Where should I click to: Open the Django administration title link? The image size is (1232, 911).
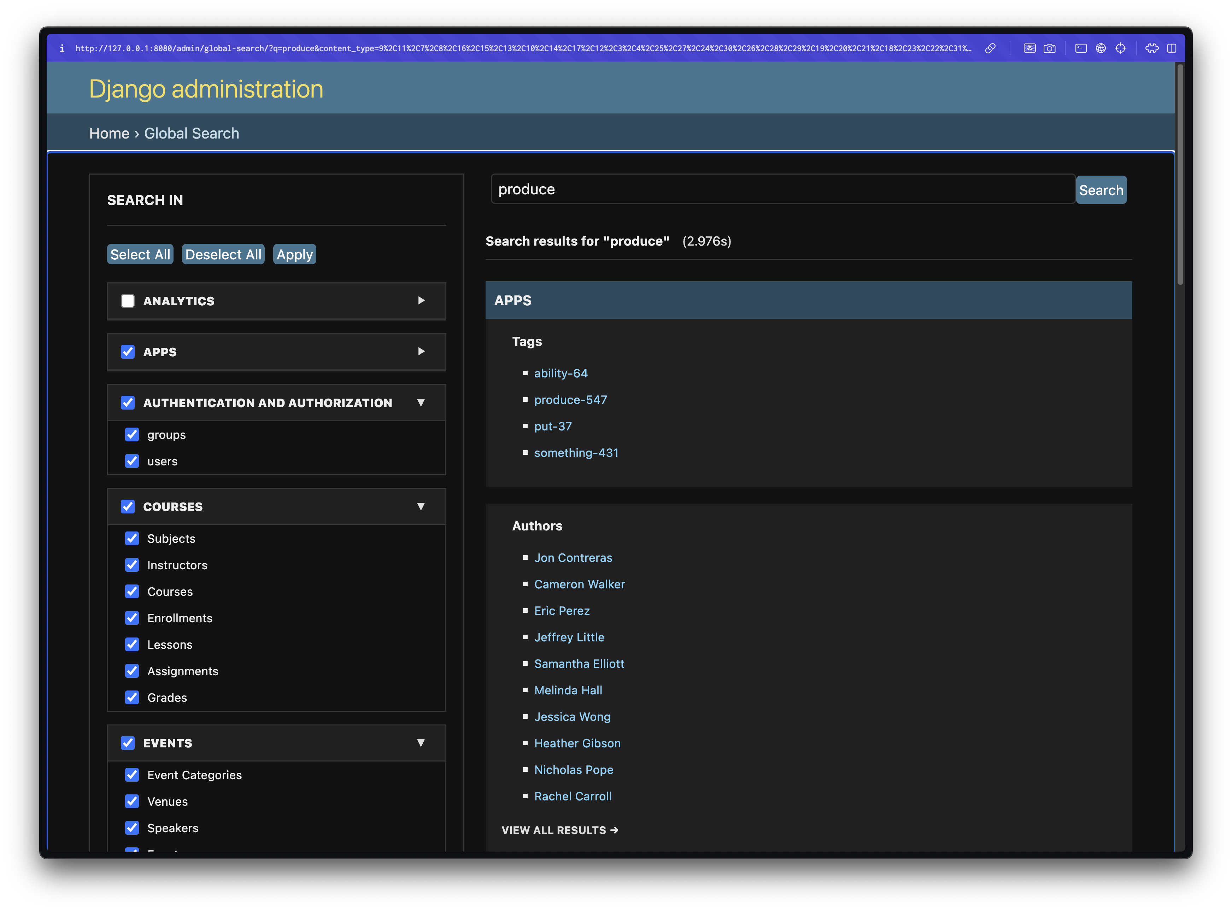[x=206, y=89]
